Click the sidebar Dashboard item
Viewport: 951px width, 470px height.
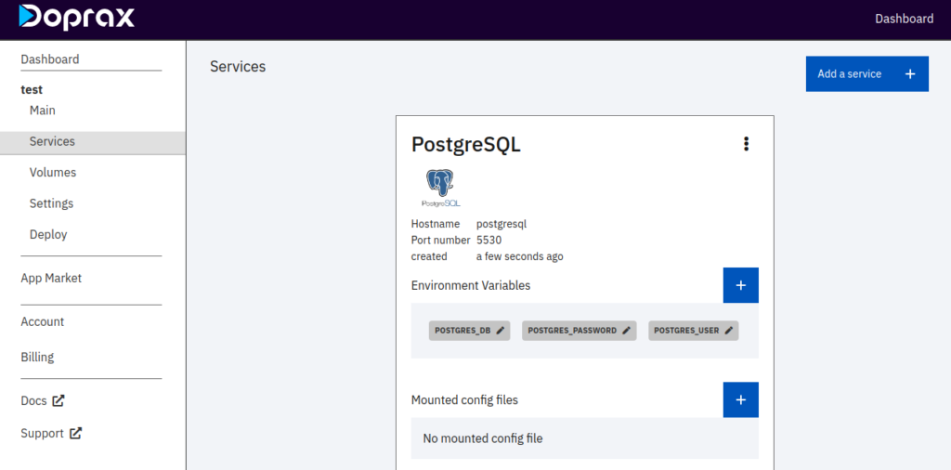[x=50, y=59]
